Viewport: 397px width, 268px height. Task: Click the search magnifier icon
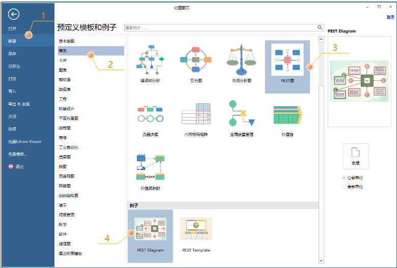tap(320, 27)
